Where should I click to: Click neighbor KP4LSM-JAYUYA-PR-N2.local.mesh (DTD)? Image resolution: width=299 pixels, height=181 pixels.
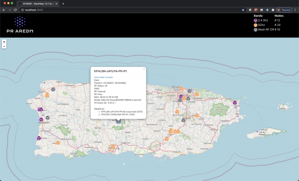(x=122, y=112)
